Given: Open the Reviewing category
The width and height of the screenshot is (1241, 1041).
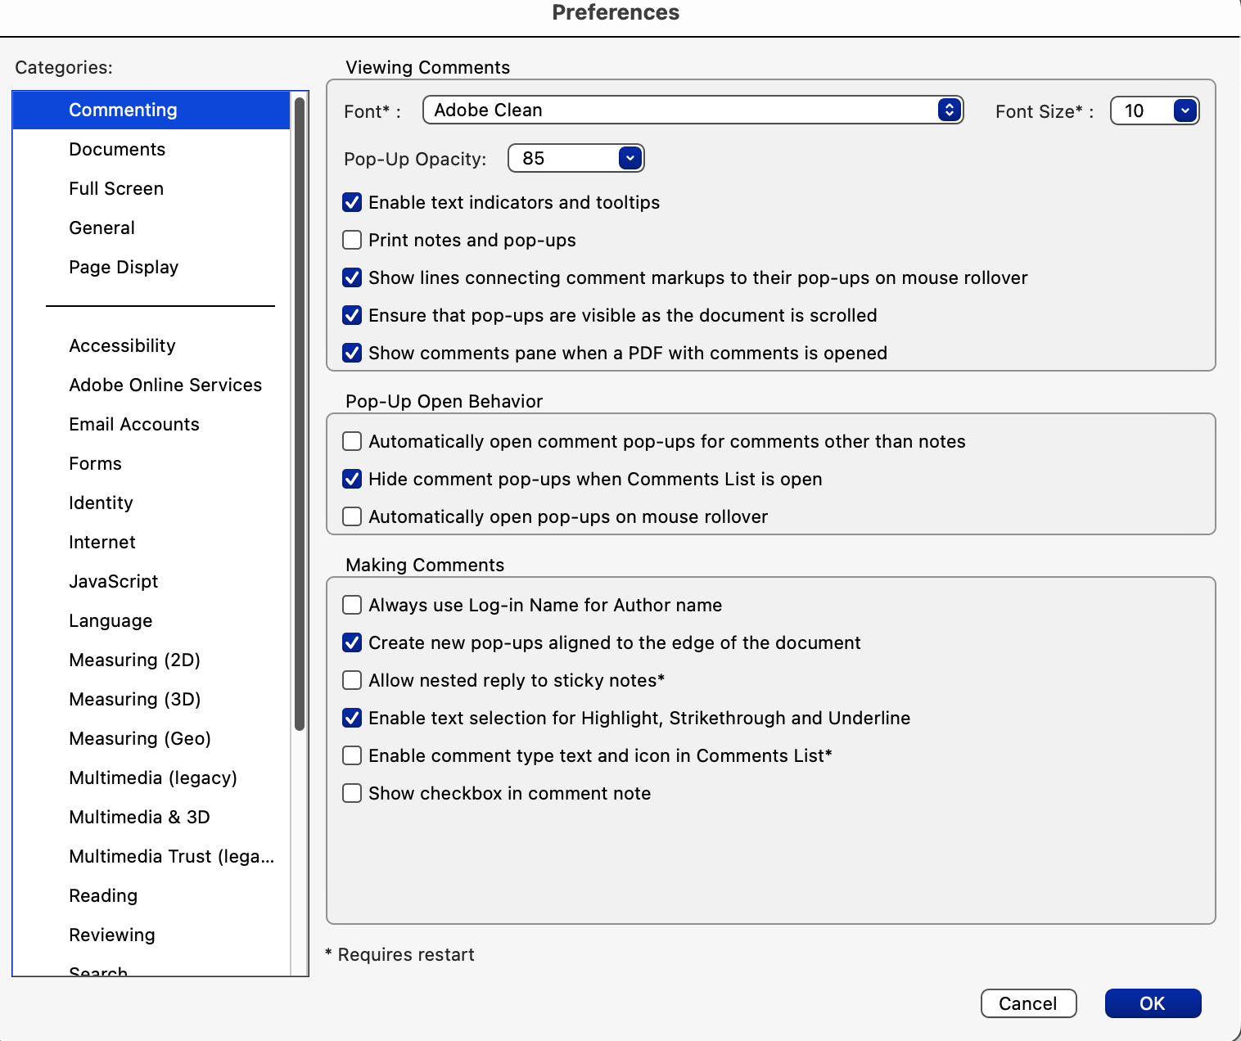Looking at the screenshot, I should [x=112, y=935].
